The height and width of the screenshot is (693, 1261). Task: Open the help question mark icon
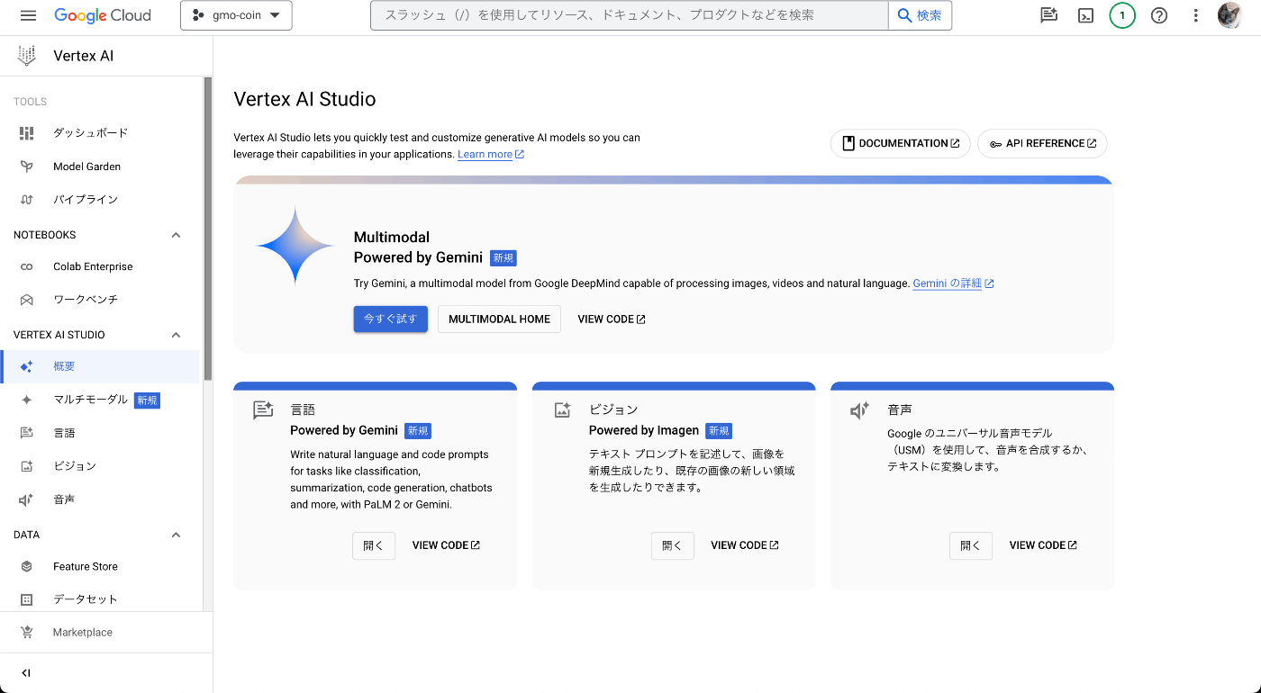click(x=1159, y=15)
